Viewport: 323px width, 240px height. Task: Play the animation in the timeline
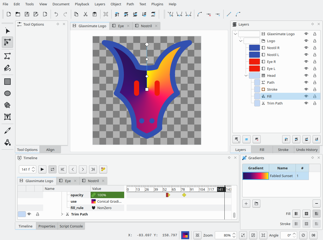pos(42,169)
